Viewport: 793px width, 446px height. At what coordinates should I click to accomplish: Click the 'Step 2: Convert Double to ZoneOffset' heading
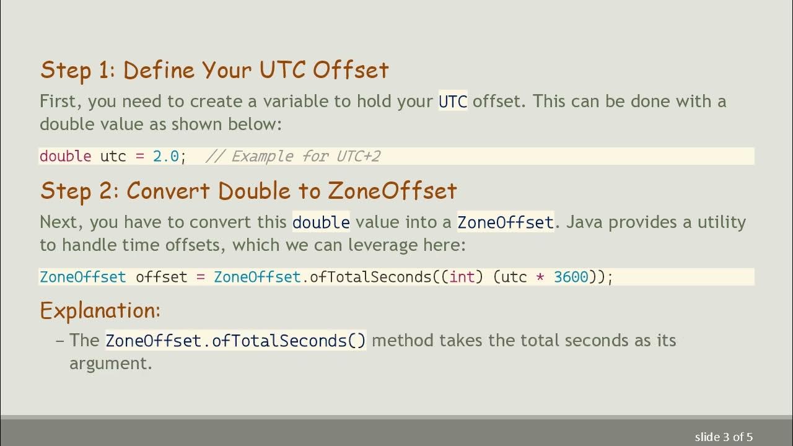(x=248, y=191)
